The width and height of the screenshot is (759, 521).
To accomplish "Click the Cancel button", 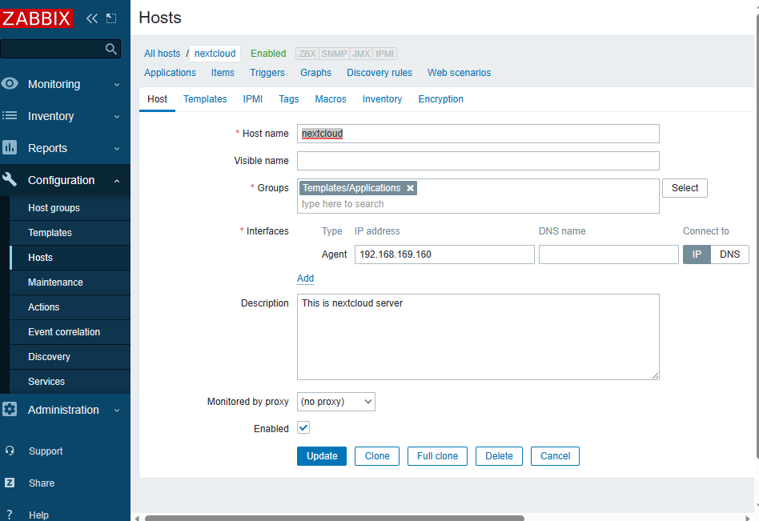I will [555, 456].
